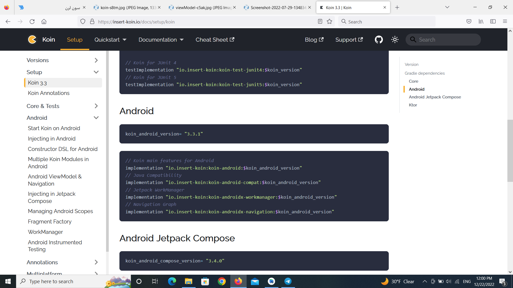Open Constructor DSL for Android page
Screen dimensions: 513x288
[63, 149]
